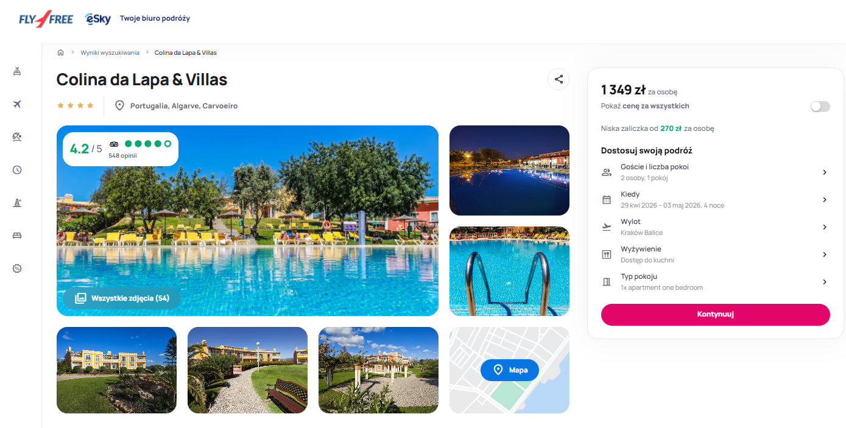Image resolution: width=846 pixels, height=428 pixels.
Task: Click the share icon next to hotel title
Action: coord(559,79)
